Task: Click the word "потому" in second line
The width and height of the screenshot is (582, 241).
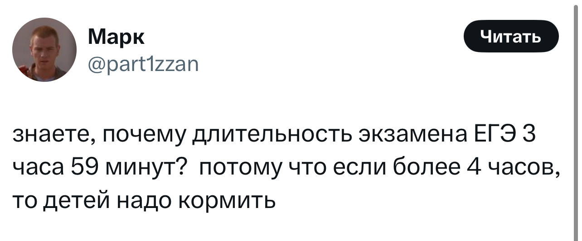Action: [241, 169]
